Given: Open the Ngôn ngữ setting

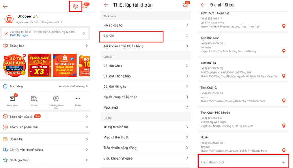Looking at the screenshot, I should click(146, 108).
